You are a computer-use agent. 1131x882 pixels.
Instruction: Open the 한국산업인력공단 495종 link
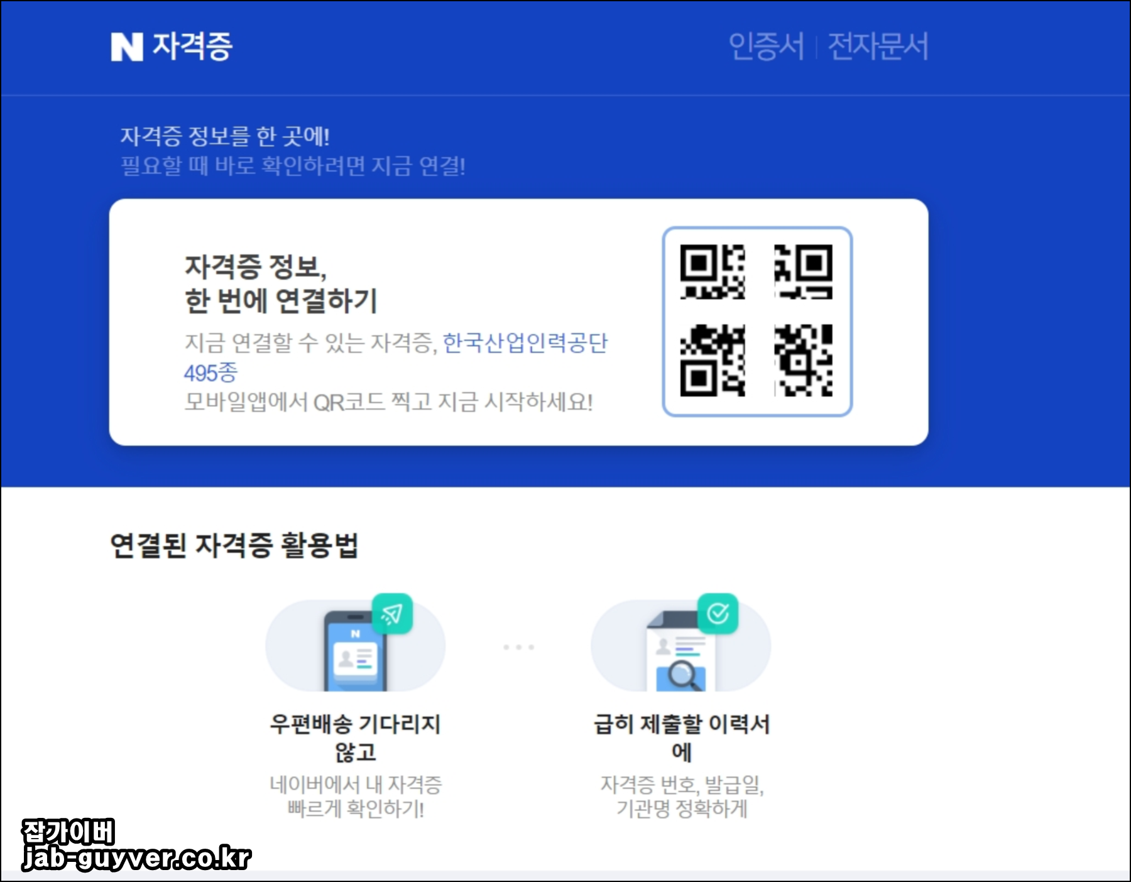click(395, 357)
